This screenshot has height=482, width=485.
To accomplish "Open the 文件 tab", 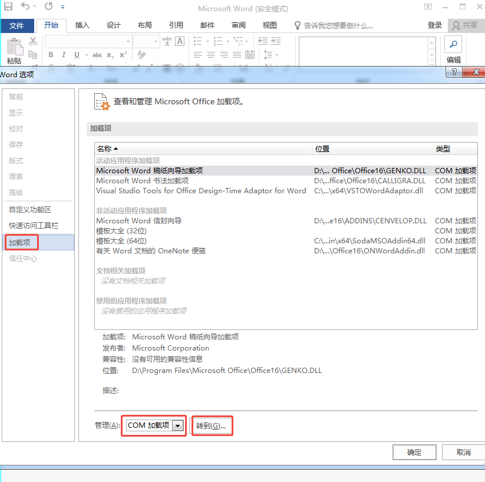I will [17, 25].
